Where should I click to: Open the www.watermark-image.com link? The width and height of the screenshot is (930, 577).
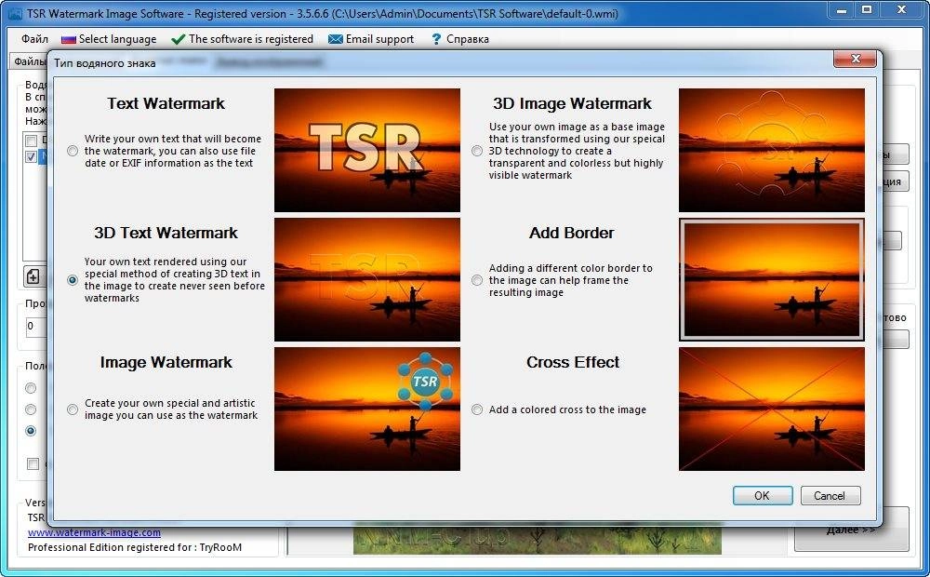(x=94, y=532)
